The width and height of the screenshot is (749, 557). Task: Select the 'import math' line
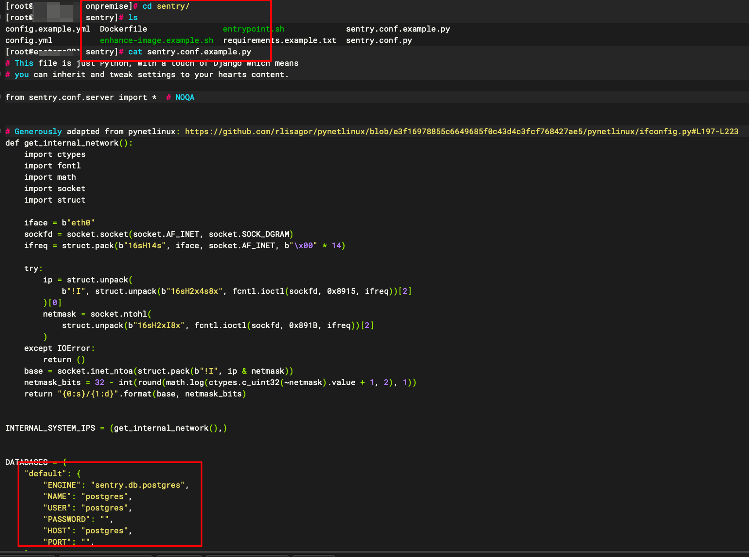pos(50,177)
